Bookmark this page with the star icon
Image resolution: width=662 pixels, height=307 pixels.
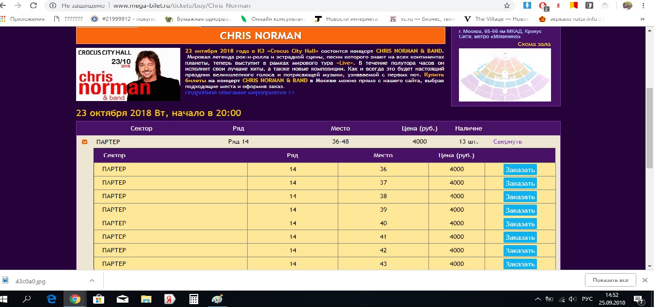(x=507, y=6)
